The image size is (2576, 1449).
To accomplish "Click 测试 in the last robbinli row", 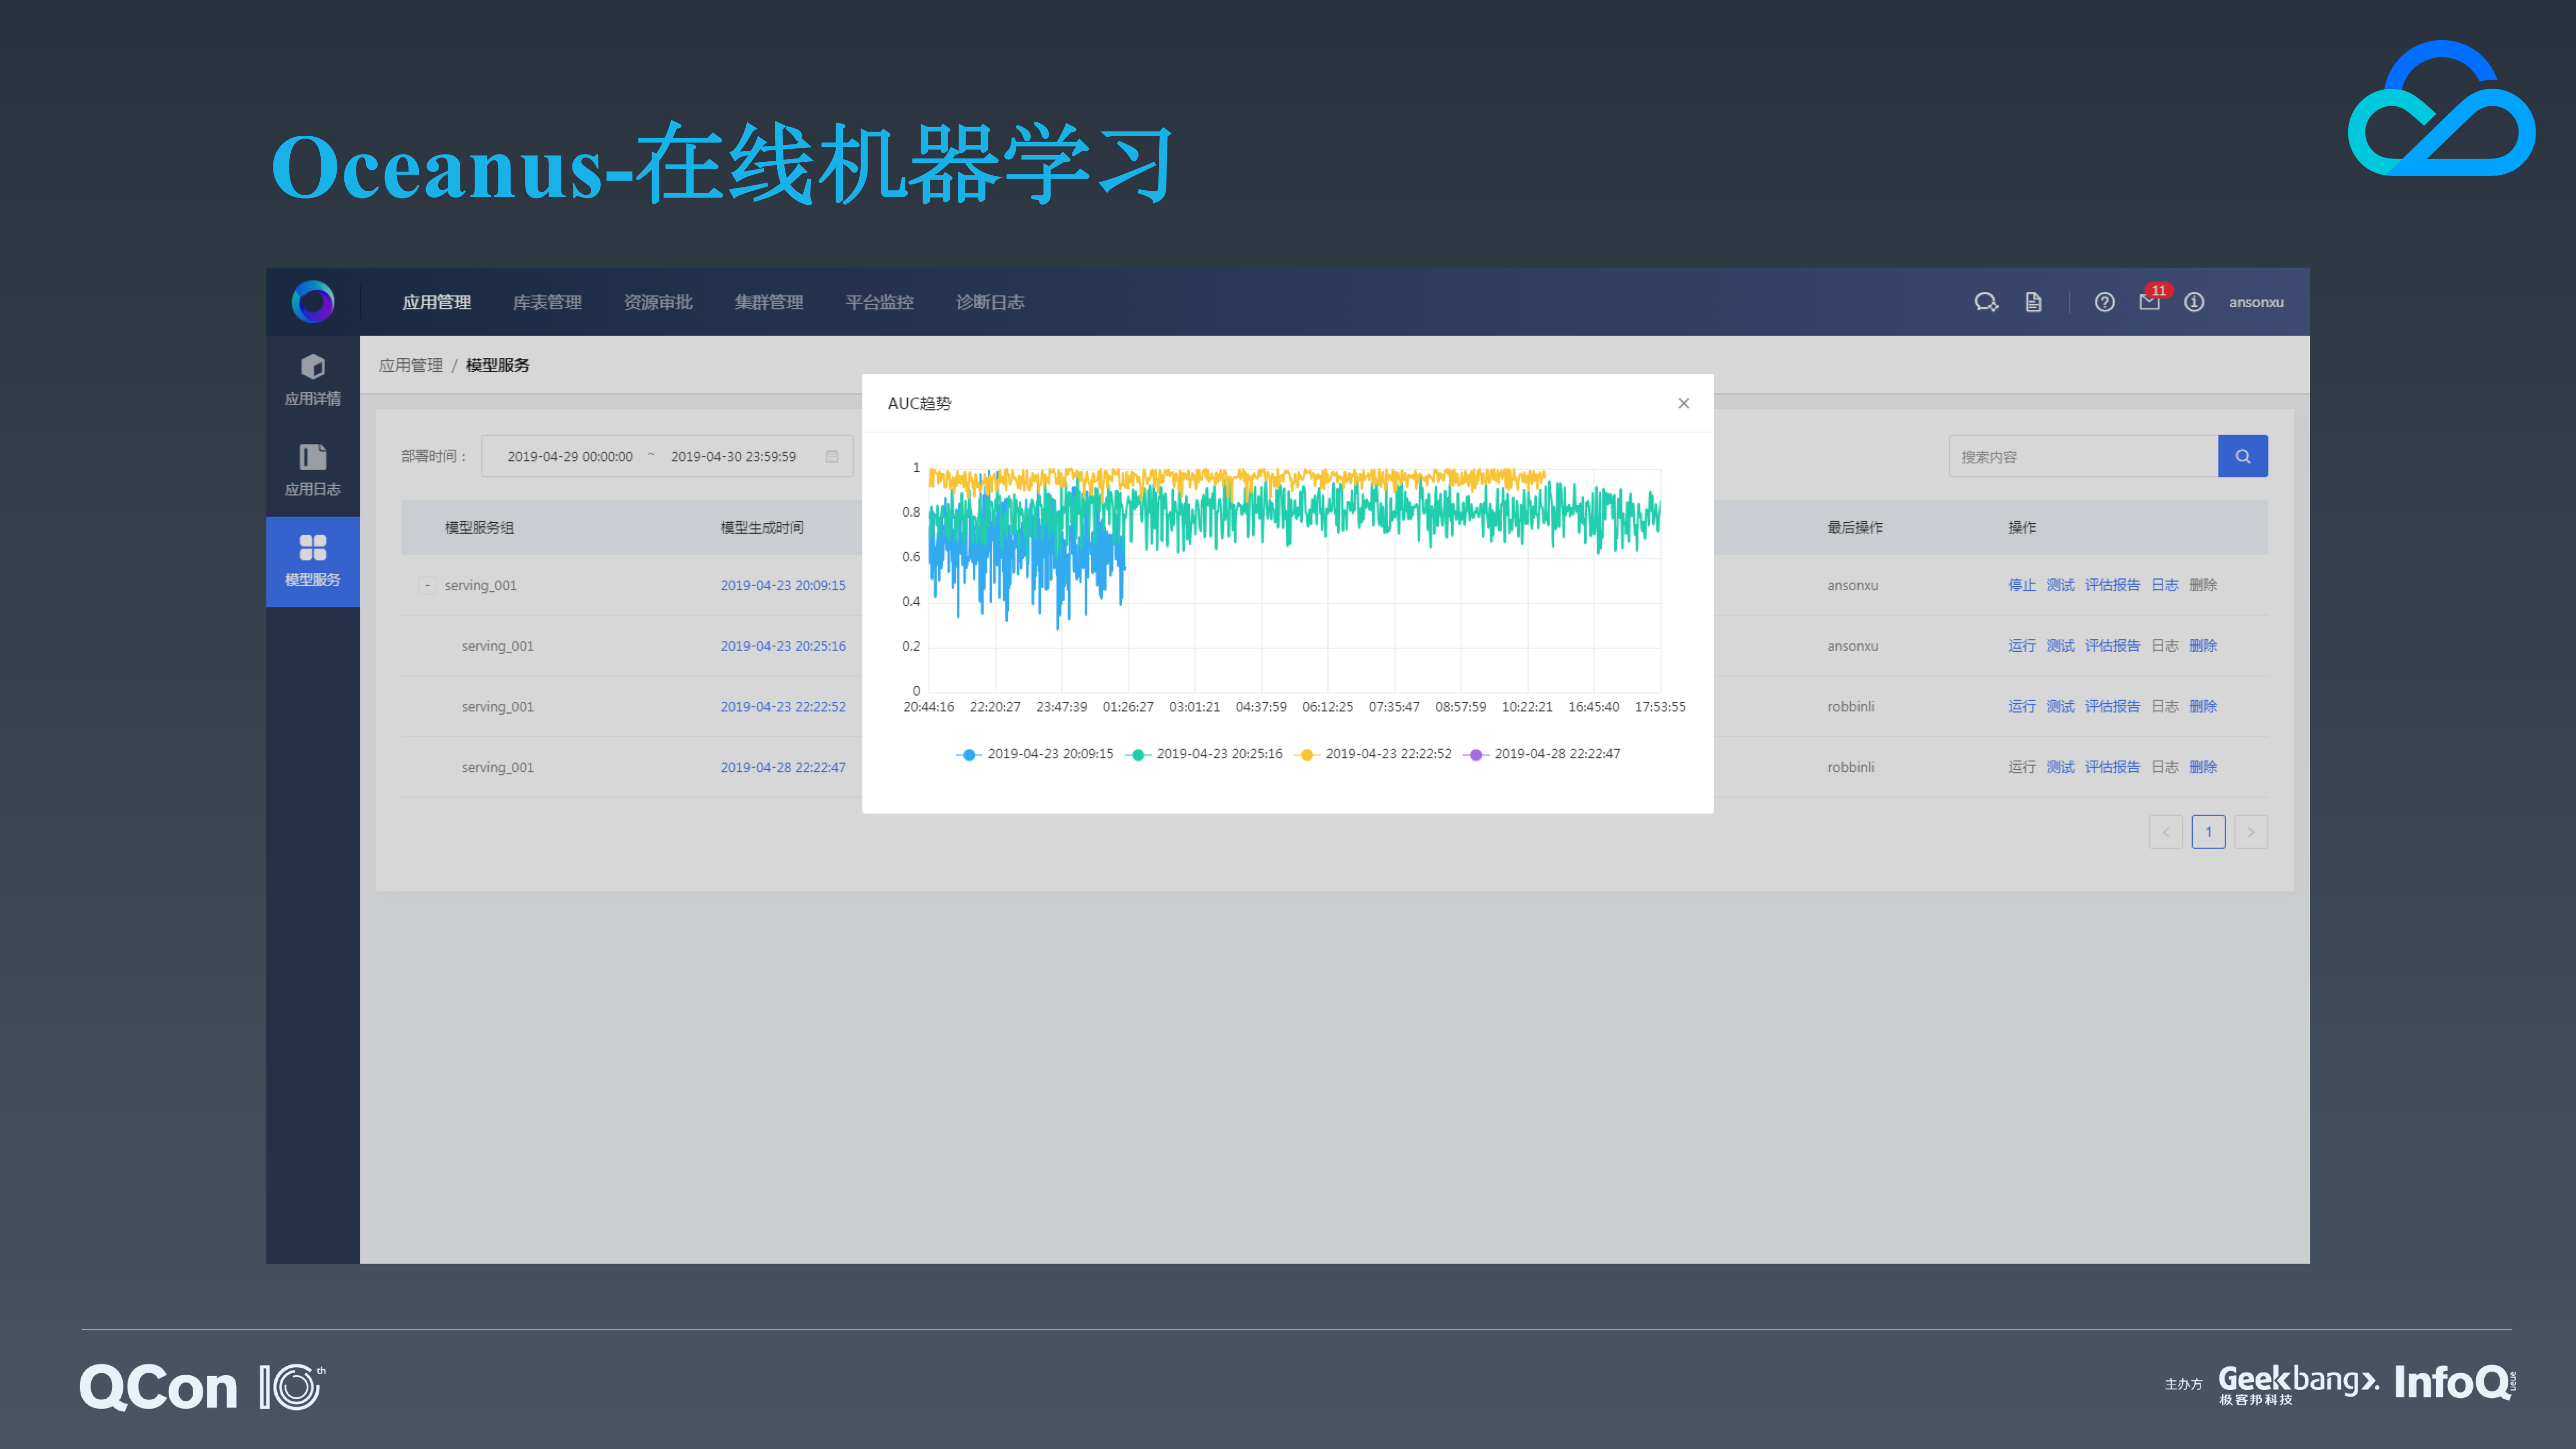I will tap(2060, 767).
